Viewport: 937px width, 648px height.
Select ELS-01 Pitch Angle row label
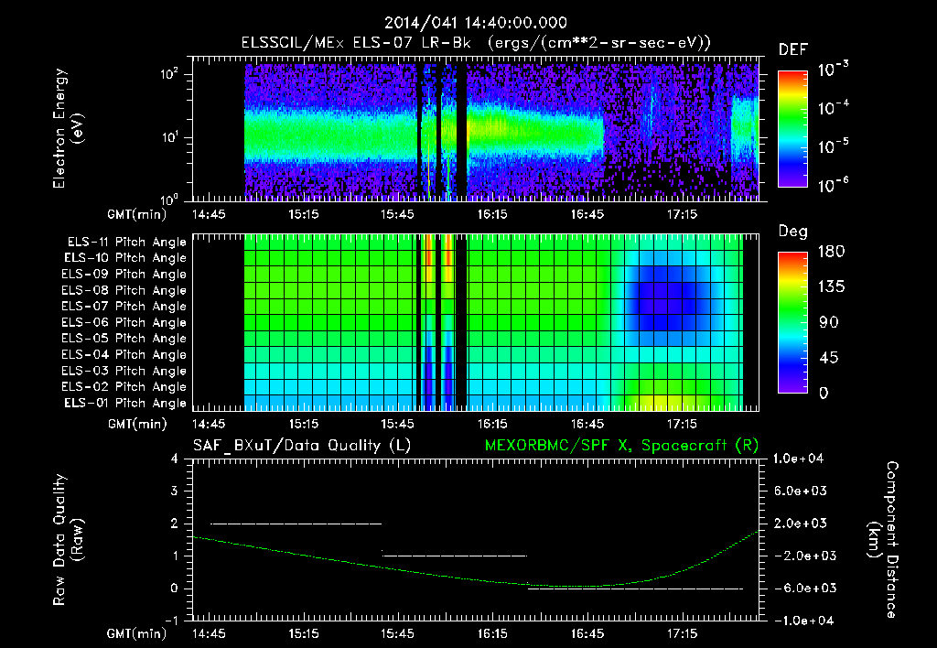[125, 404]
